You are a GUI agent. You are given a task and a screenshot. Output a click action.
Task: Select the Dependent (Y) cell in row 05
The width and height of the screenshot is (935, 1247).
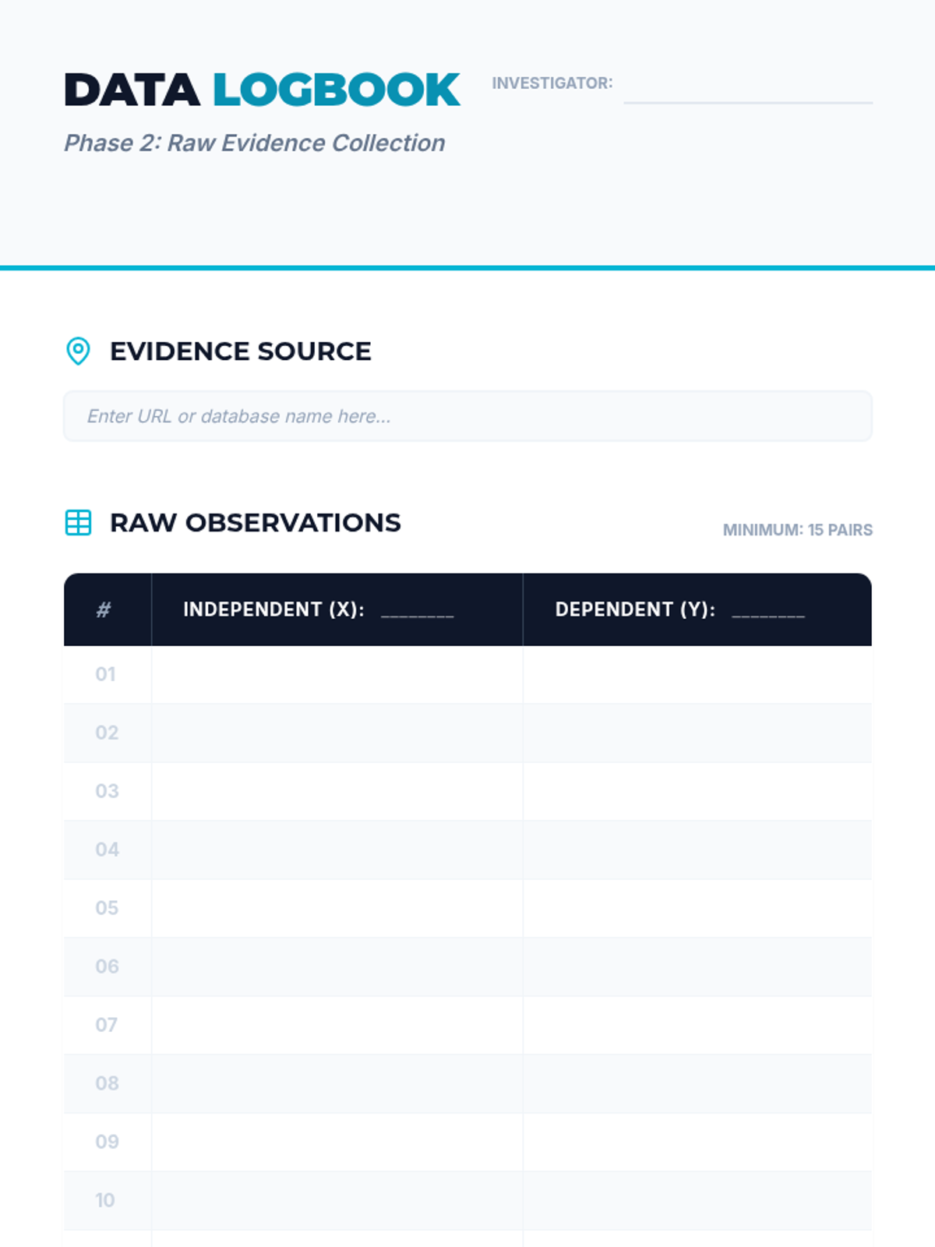pyautogui.click(x=697, y=908)
